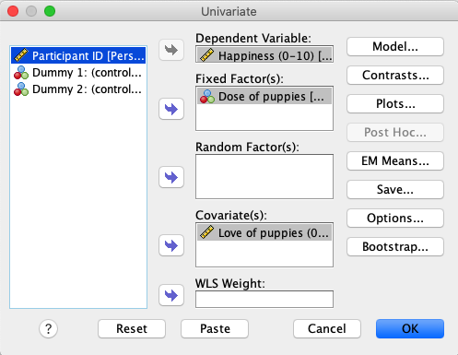Open the EM Means... dialog
458x355 pixels.
coord(395,161)
